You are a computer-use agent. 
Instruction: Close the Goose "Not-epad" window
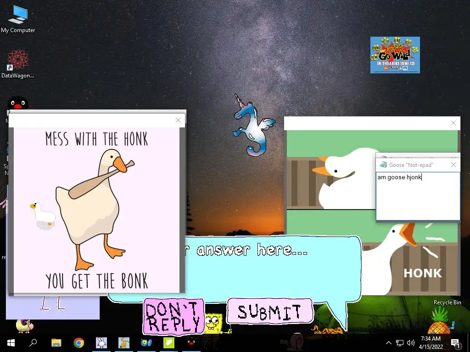(x=453, y=165)
